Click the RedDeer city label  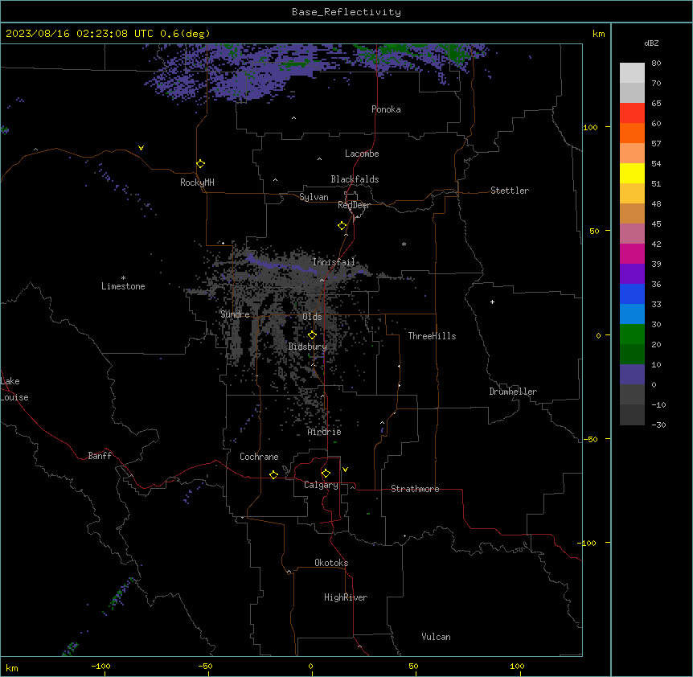354,205
